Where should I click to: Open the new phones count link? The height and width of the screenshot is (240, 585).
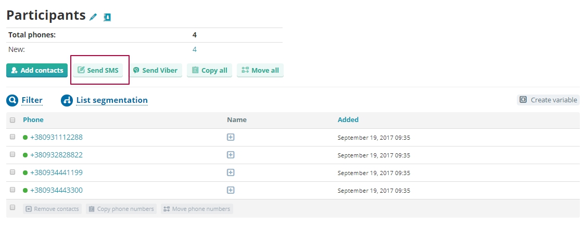[195, 49]
